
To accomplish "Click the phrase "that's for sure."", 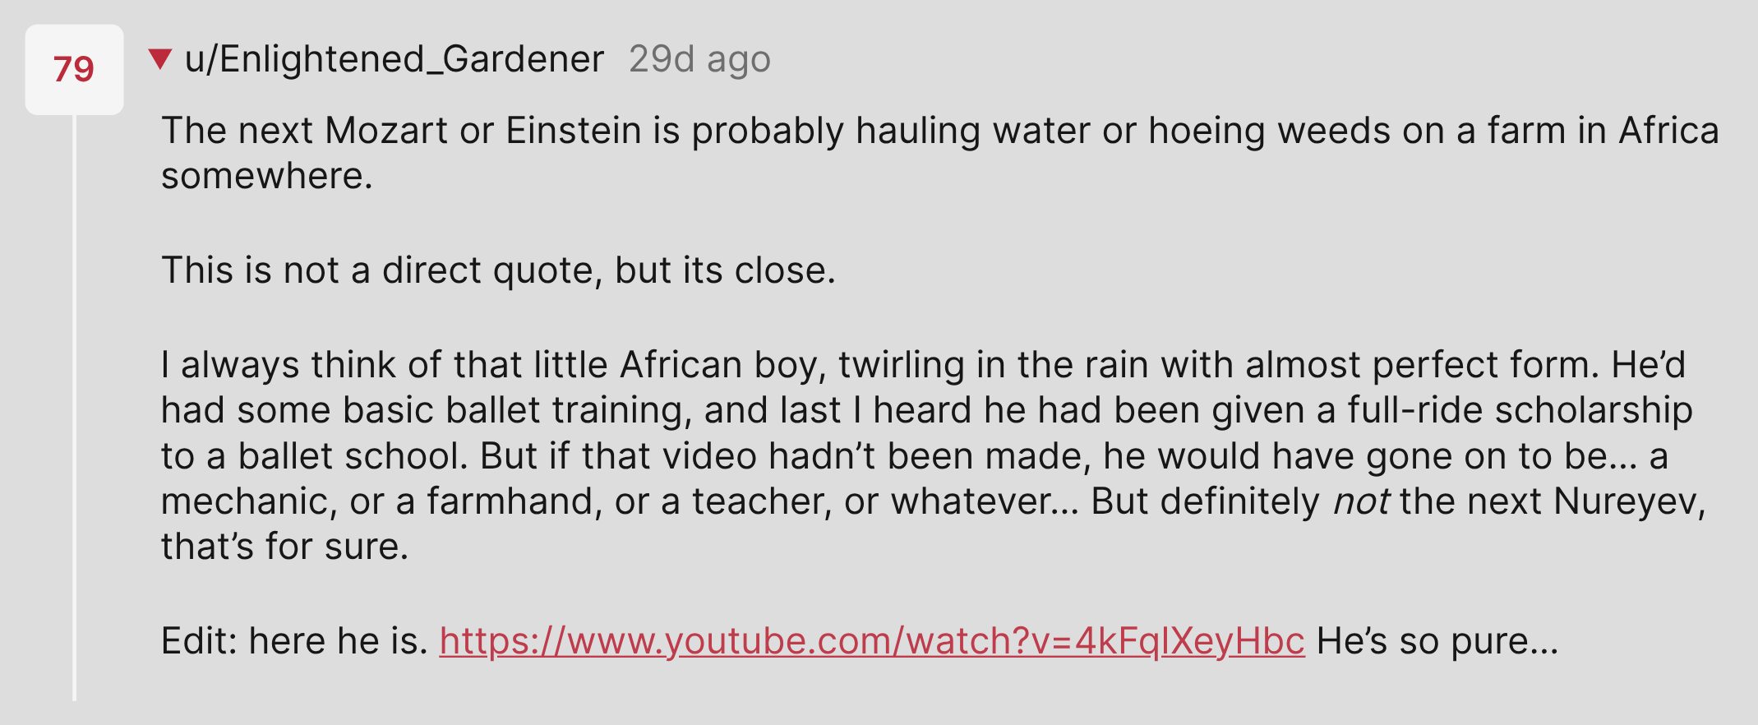I will [x=284, y=547].
